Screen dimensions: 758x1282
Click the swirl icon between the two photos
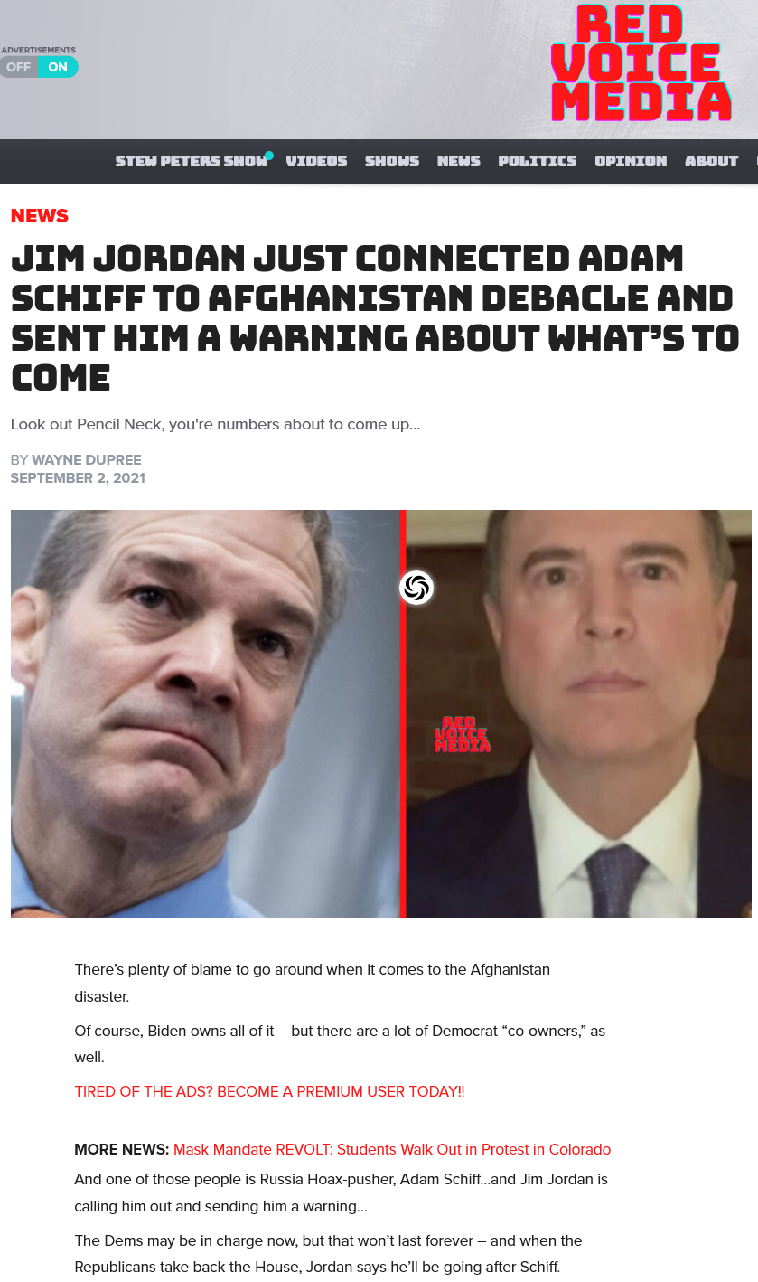[416, 588]
